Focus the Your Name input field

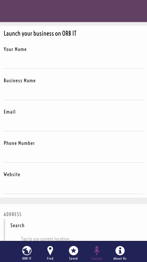(x=73, y=61)
